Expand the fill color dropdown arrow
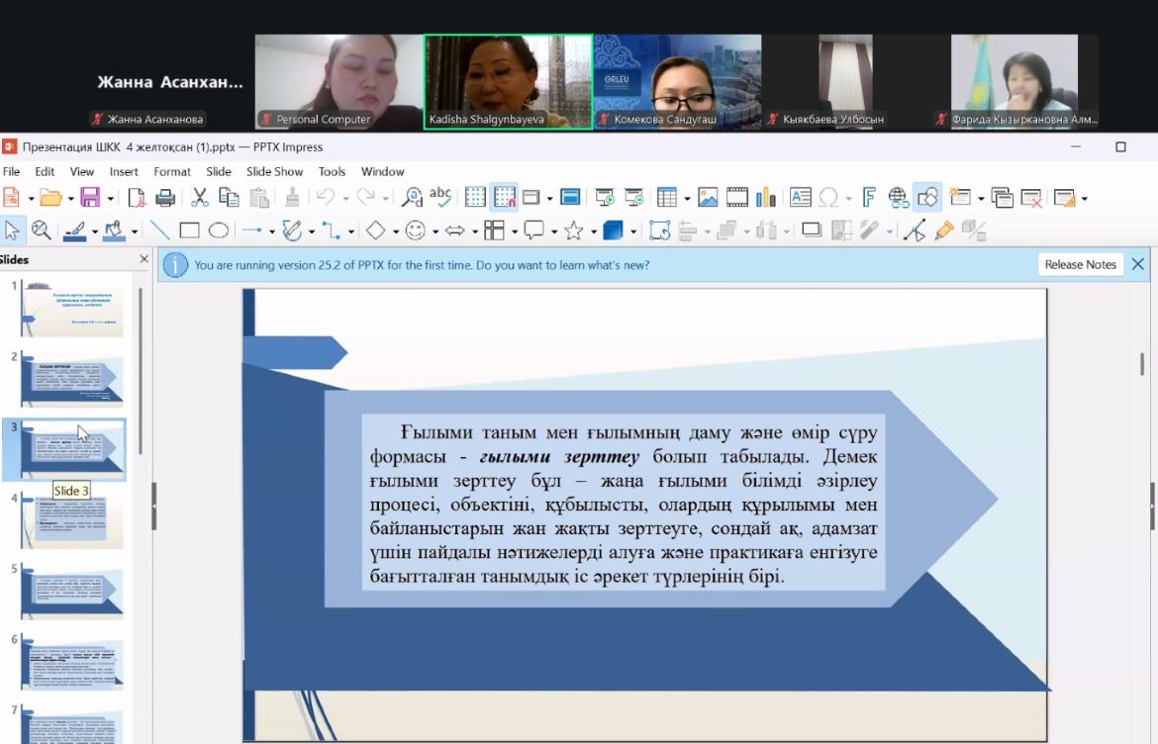The image size is (1158, 744). (135, 232)
